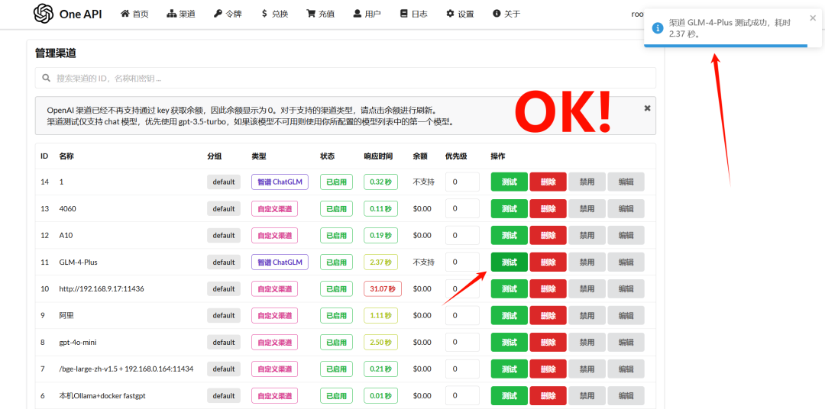Image resolution: width=825 pixels, height=409 pixels.
Task: Sort by the 名称 column header
Action: pyautogui.click(x=66, y=156)
